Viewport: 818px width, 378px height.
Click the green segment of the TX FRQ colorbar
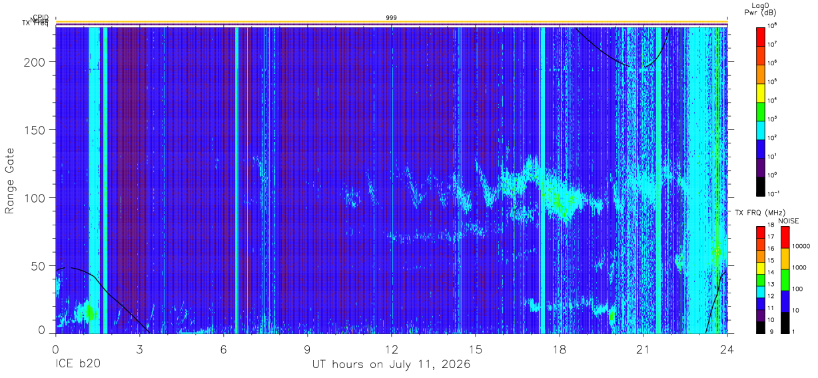click(x=761, y=280)
